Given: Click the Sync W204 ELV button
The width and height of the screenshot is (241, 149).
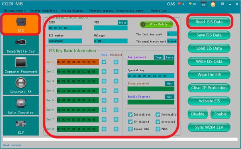Looking at the screenshot, I should (x=209, y=127).
